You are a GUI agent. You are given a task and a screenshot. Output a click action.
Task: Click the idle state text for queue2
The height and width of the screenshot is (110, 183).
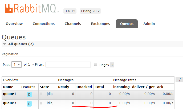(50, 103)
